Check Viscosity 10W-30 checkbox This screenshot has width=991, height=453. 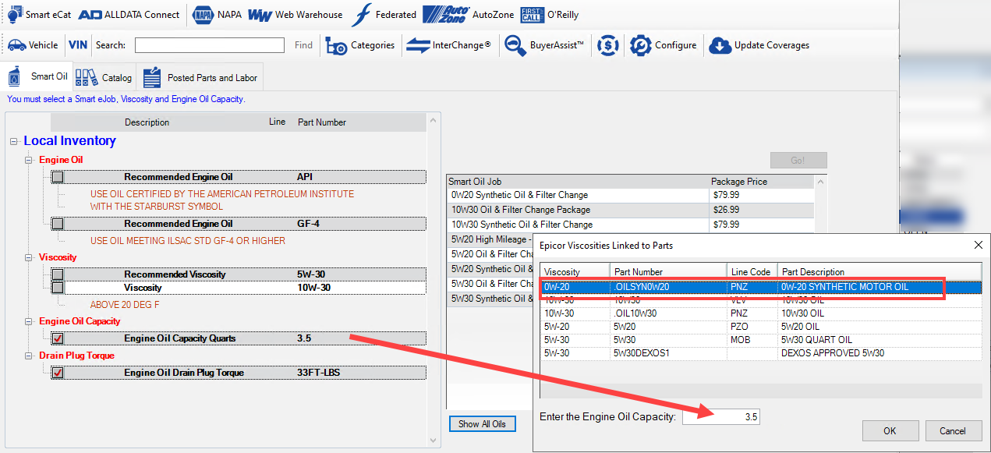(x=58, y=288)
